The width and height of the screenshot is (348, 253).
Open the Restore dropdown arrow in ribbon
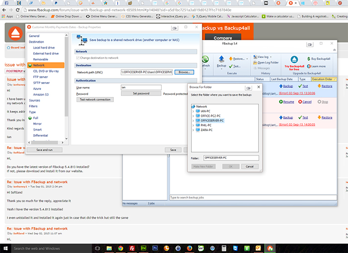247,59
